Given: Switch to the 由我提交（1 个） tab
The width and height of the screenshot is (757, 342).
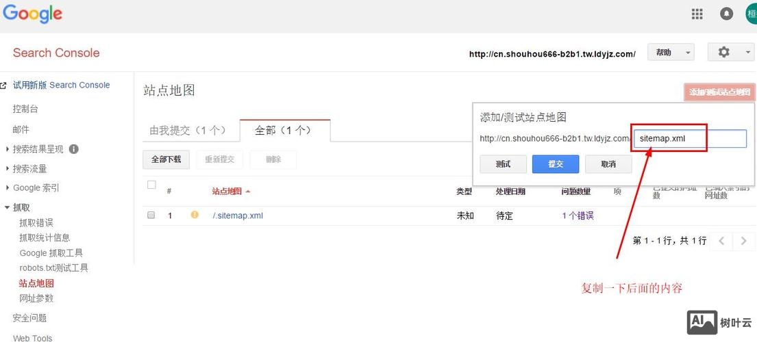Looking at the screenshot, I should click(187, 130).
